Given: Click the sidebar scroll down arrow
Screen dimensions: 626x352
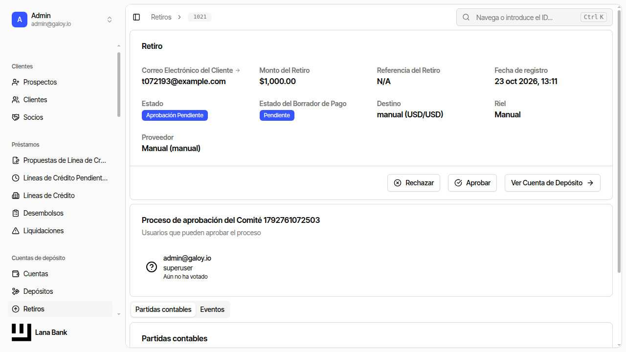Looking at the screenshot, I should point(119,314).
